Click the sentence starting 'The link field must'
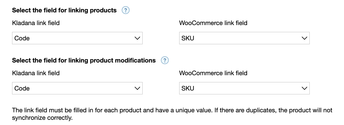The image size is (344, 125). (x=112, y=110)
